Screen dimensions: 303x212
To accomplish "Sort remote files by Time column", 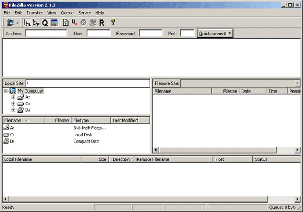I will tap(277, 91).
